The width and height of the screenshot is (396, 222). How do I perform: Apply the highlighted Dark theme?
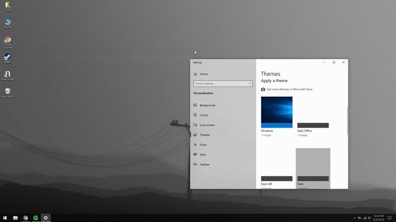tap(313, 168)
